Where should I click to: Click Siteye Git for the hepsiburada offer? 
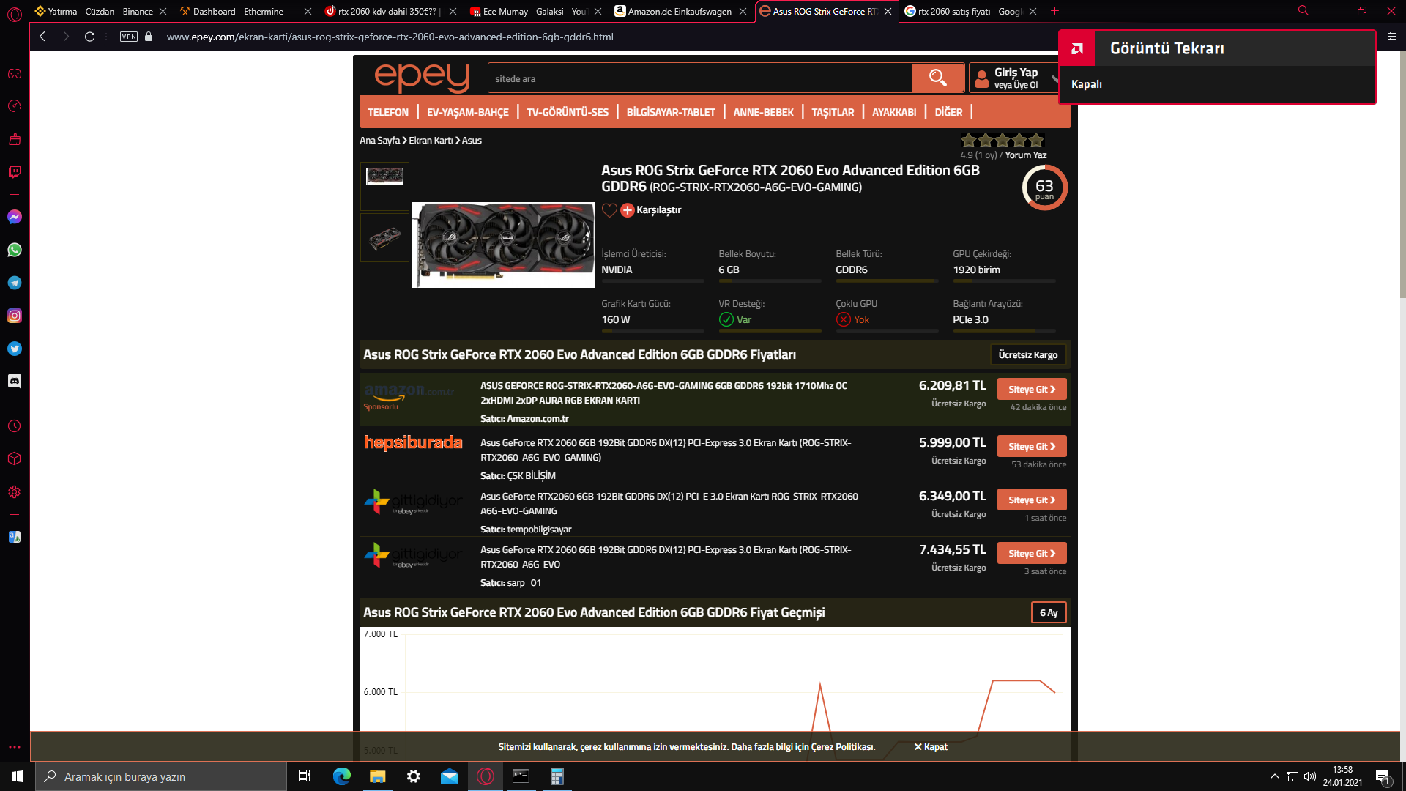pos(1032,445)
